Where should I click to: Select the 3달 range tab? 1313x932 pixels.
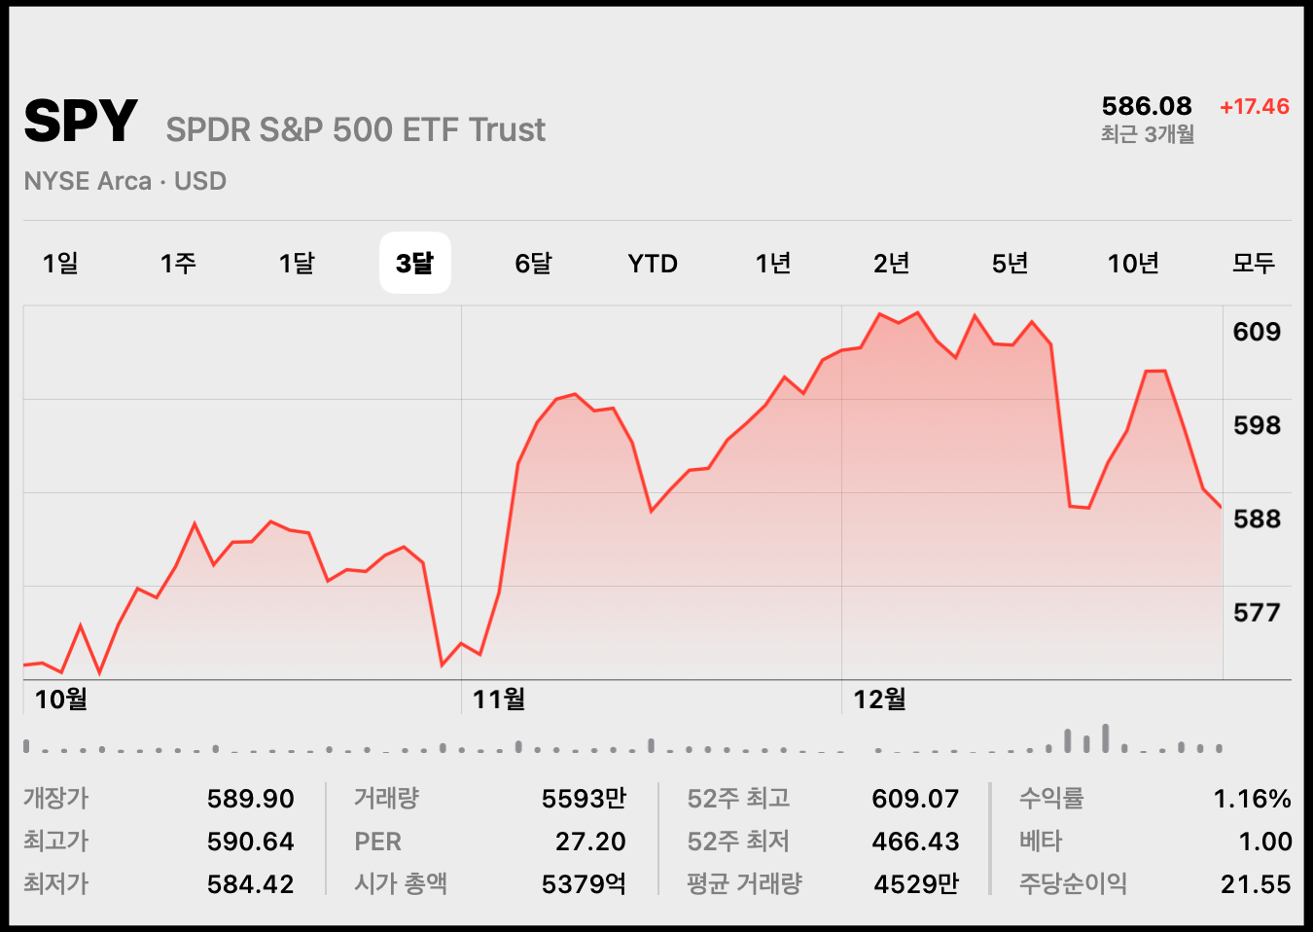(415, 263)
